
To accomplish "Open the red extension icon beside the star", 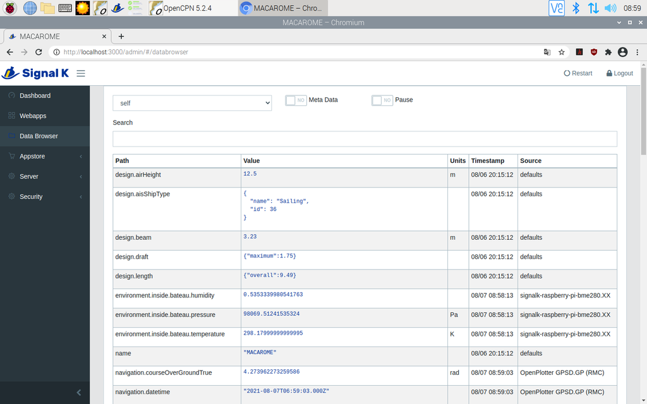I will click(579, 52).
